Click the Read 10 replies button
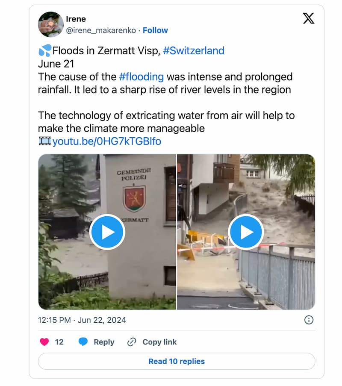The image size is (342, 386). click(x=177, y=361)
